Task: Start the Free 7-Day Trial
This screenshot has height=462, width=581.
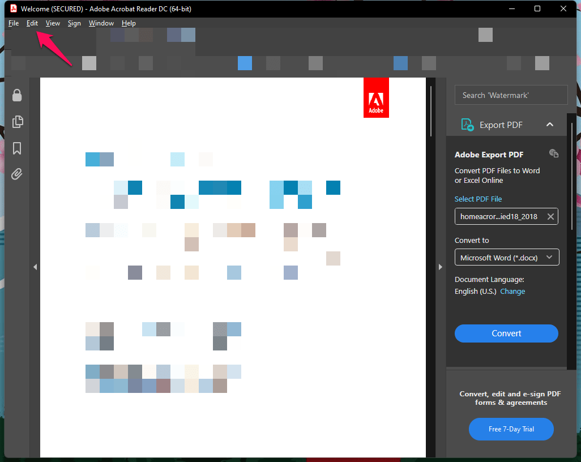Action: 511,429
